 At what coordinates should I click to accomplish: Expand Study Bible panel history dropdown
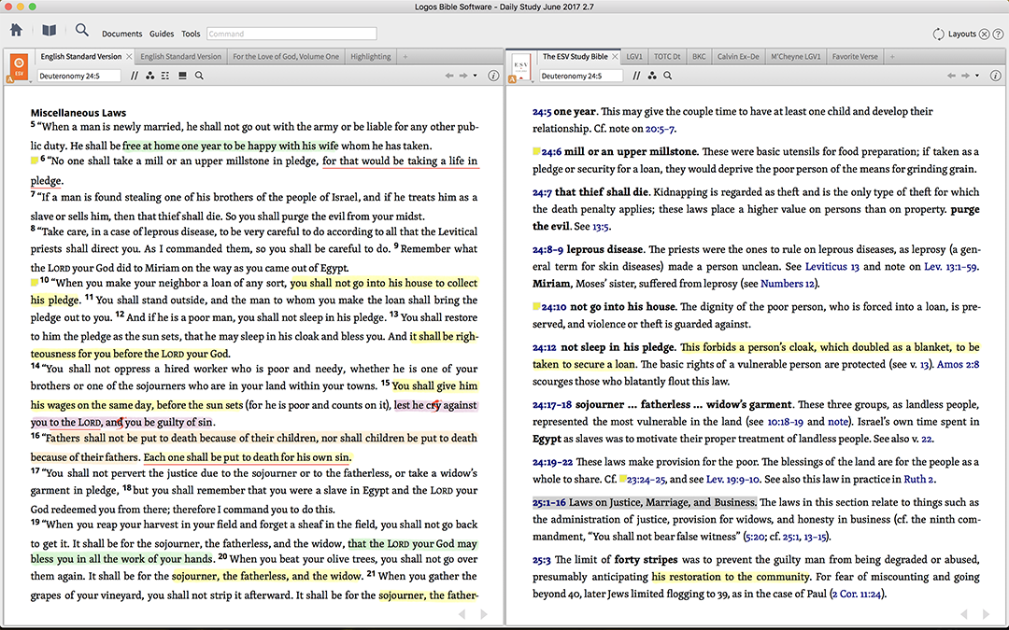977,76
